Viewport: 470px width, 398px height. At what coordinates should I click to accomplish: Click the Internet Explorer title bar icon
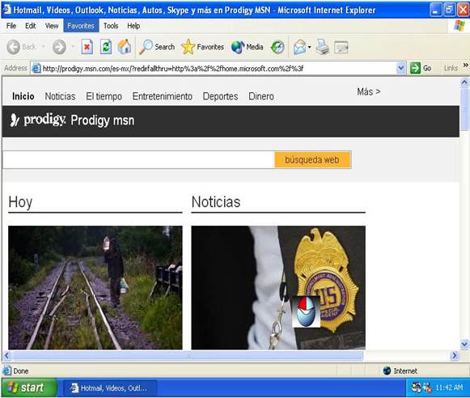coord(6,9)
